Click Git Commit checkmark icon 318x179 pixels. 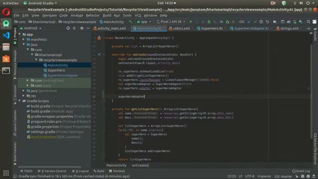point(255,22)
